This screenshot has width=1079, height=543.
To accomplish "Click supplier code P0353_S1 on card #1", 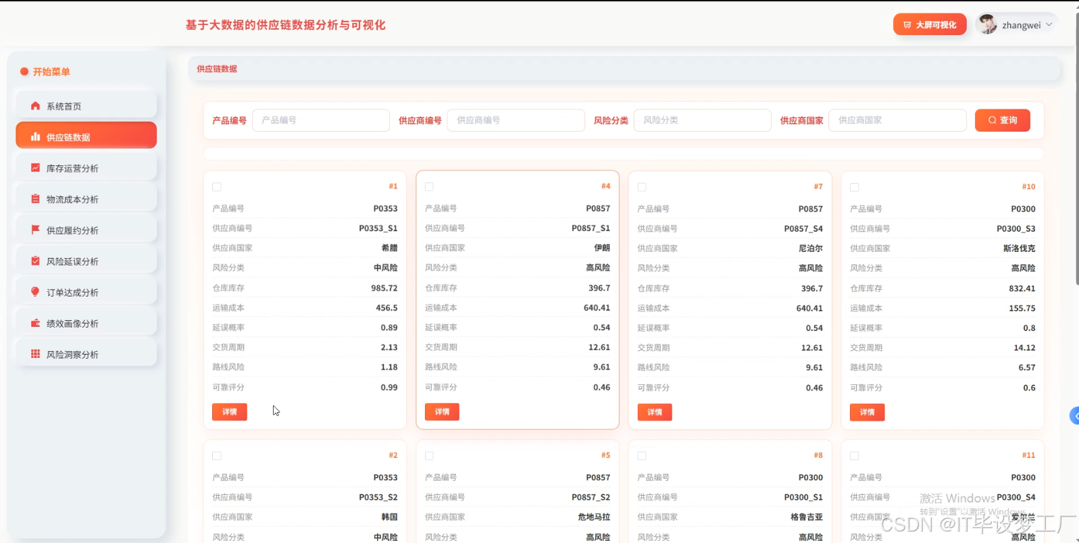I will (x=378, y=228).
